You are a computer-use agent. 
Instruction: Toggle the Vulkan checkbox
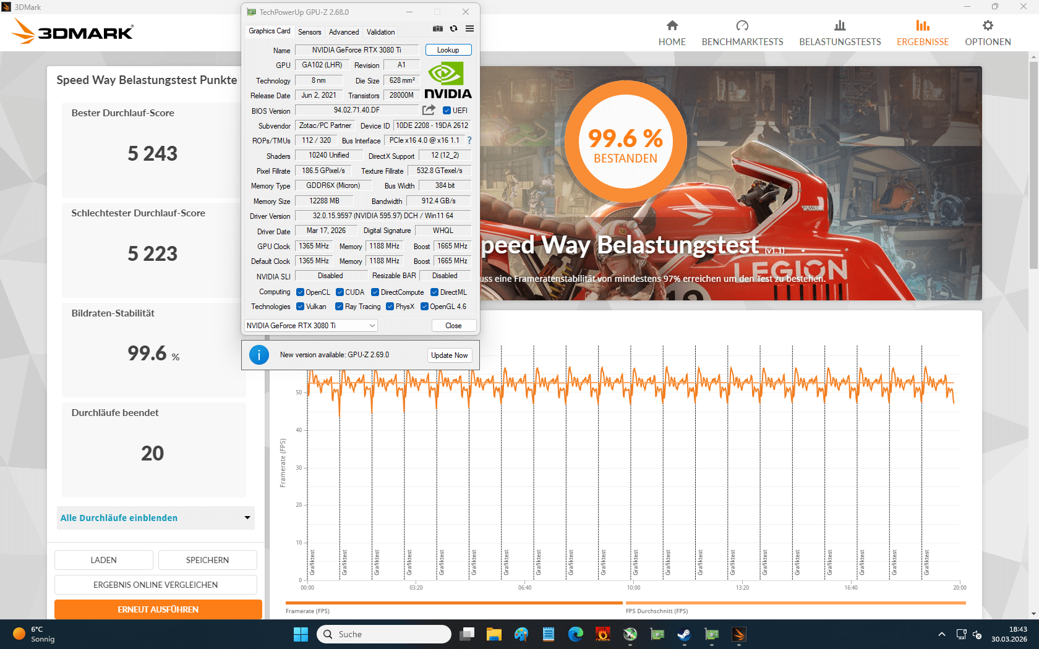(300, 307)
